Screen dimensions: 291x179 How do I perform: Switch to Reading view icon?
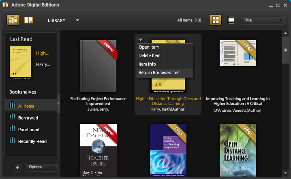[29, 20]
